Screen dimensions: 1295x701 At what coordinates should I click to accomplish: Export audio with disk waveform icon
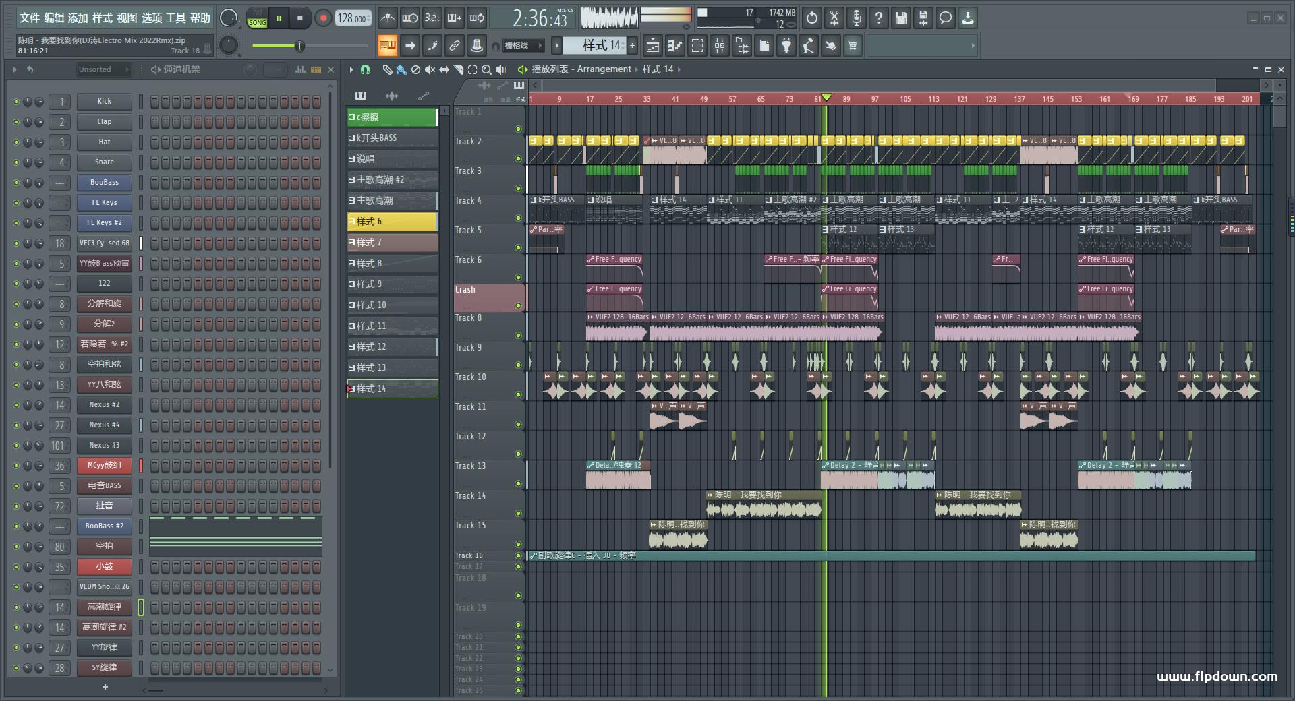[x=923, y=18]
